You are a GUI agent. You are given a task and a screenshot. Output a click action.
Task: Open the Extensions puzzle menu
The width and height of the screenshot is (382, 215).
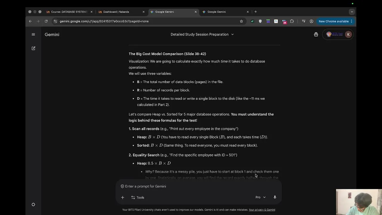click(x=292, y=21)
